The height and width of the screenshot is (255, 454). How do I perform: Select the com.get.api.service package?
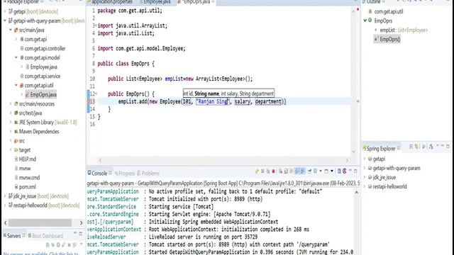point(43,76)
